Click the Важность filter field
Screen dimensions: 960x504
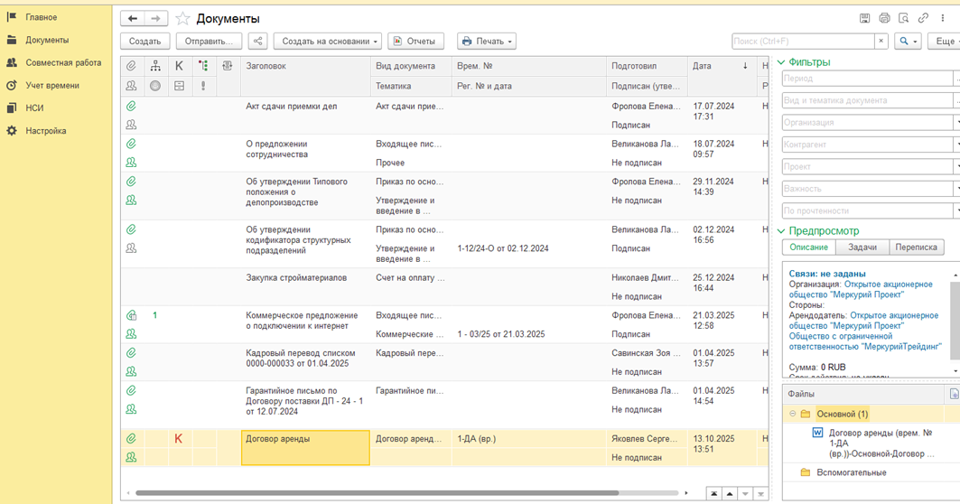pyautogui.click(x=868, y=189)
